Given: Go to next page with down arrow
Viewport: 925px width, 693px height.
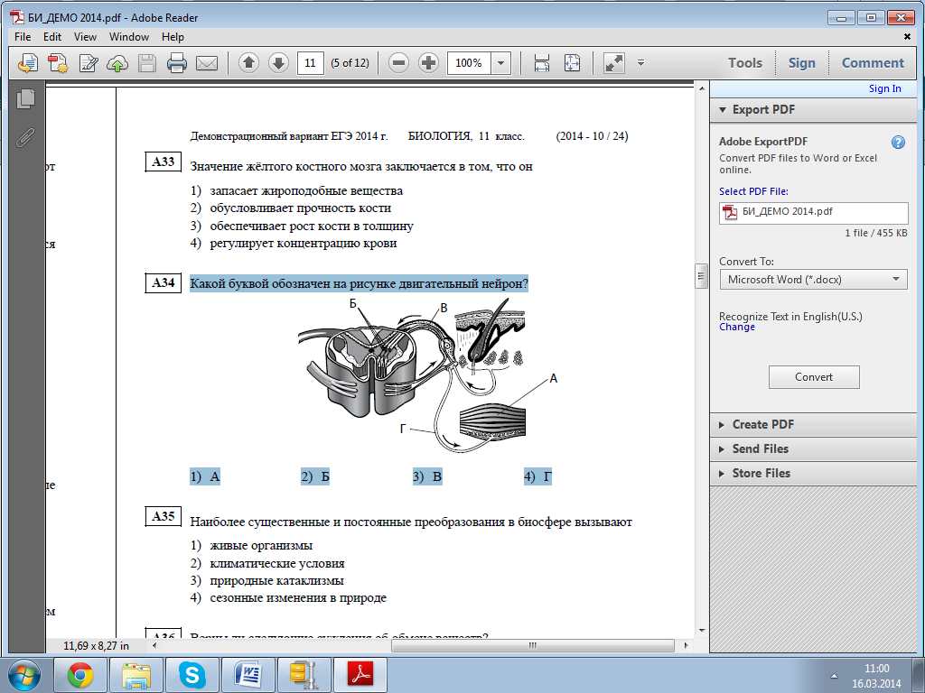Looking at the screenshot, I should [x=278, y=62].
